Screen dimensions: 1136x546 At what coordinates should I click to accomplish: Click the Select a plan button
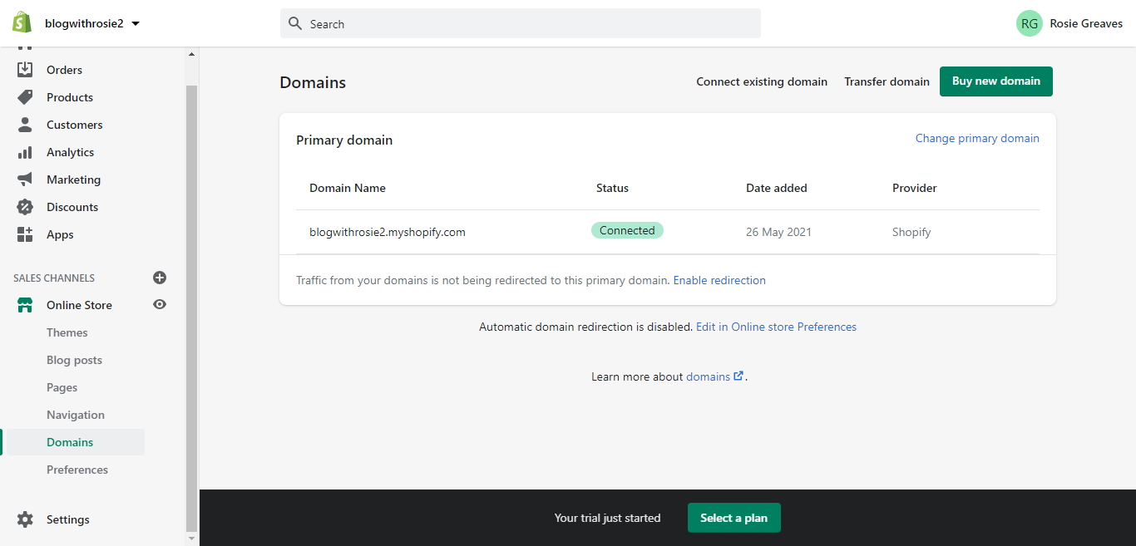(734, 518)
